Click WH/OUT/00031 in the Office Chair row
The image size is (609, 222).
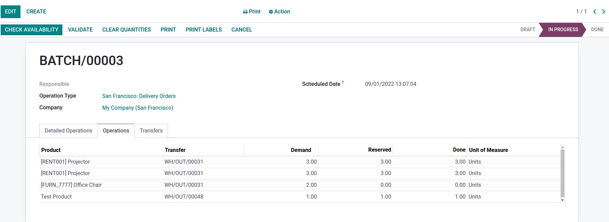(184, 185)
